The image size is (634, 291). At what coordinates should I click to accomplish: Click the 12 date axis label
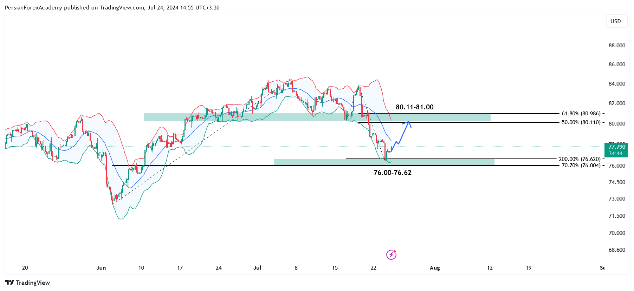point(490,268)
